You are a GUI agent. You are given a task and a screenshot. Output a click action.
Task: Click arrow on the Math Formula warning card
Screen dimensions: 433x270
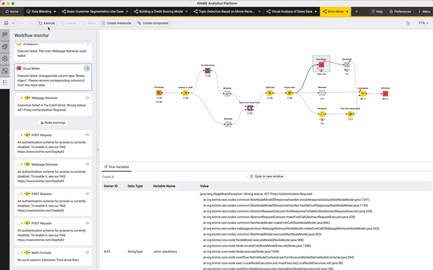(x=87, y=252)
